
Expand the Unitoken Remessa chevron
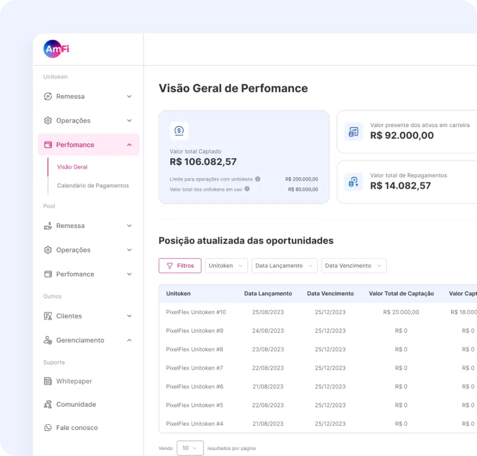click(129, 96)
